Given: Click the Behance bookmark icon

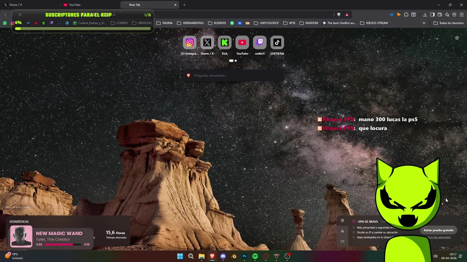Looking at the screenshot, I should 240,23.
